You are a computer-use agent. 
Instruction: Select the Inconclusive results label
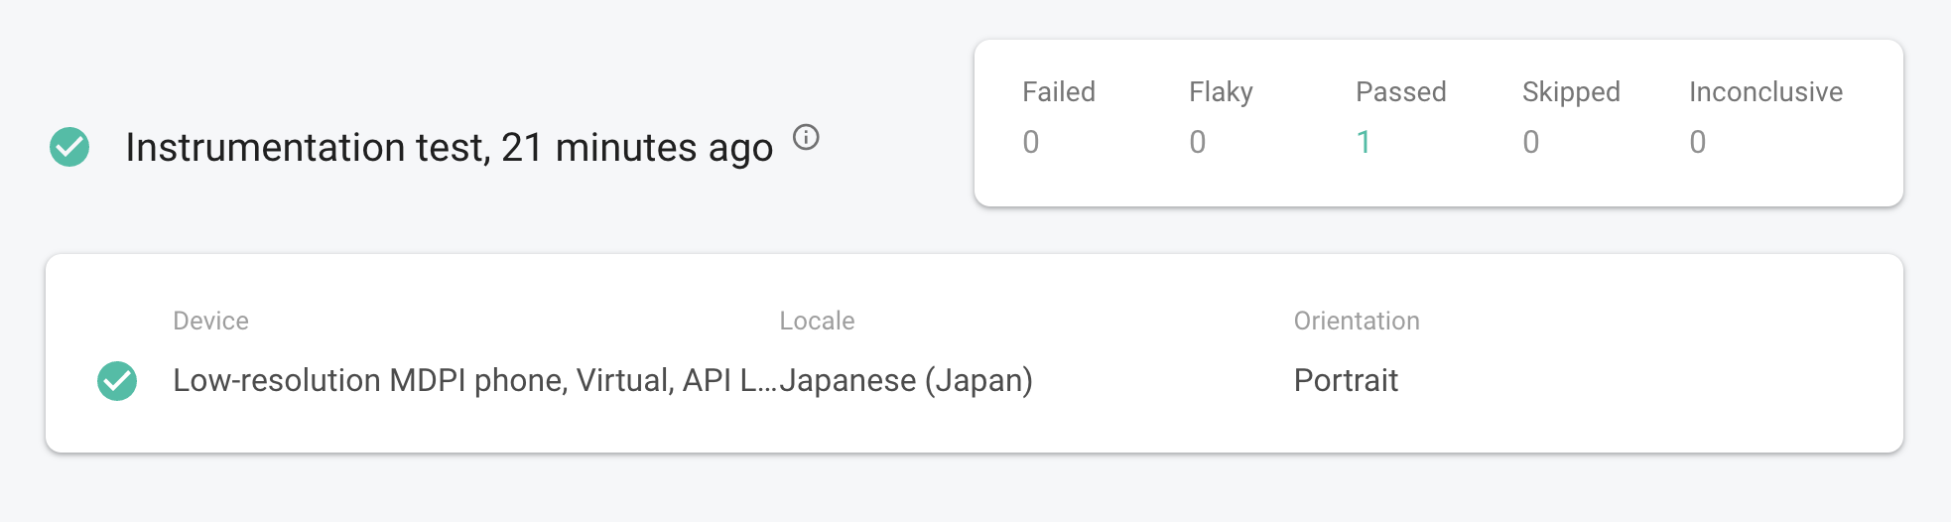coord(1765,92)
